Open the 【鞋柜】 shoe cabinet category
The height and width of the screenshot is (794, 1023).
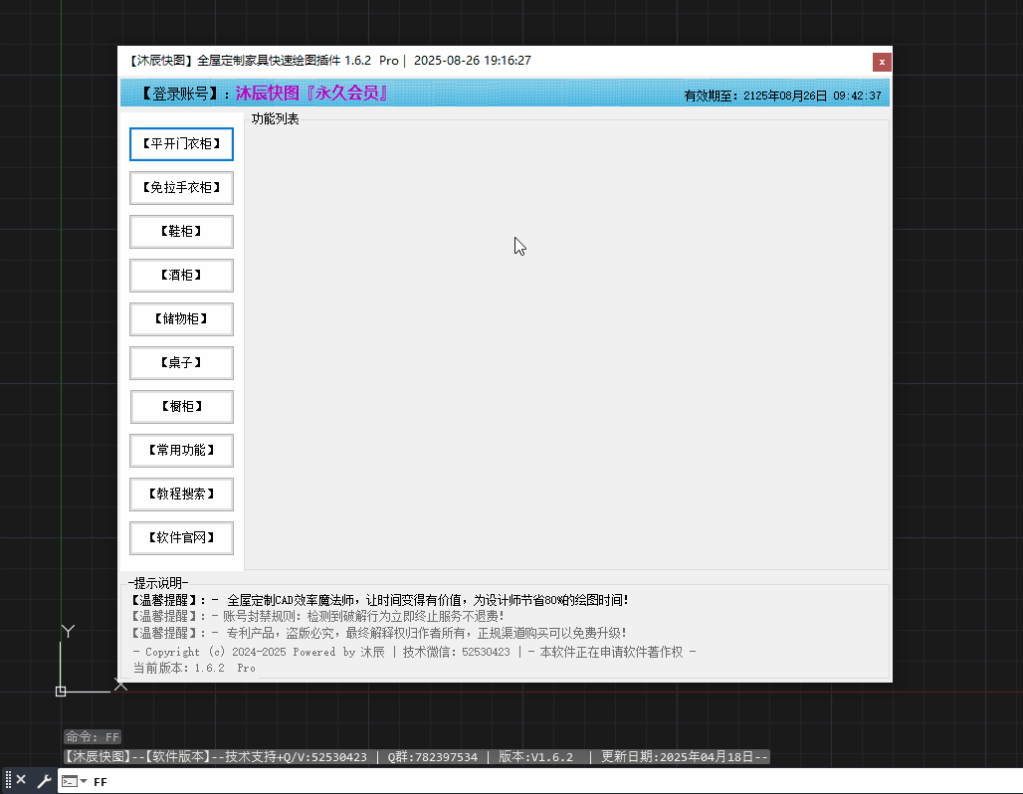pos(181,232)
